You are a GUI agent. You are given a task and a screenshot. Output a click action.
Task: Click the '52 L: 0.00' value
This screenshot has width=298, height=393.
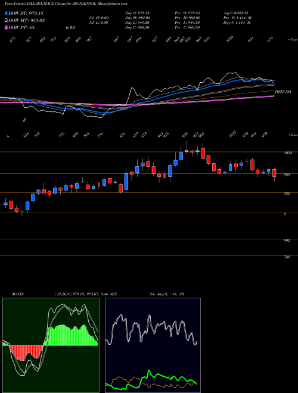(99, 23)
